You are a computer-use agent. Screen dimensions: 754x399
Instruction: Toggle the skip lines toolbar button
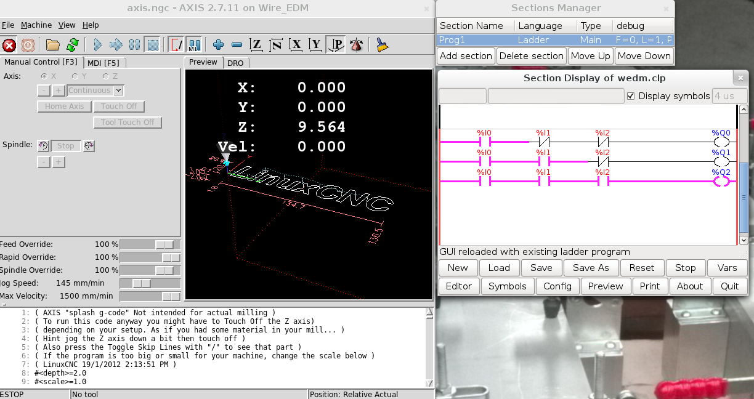click(177, 45)
